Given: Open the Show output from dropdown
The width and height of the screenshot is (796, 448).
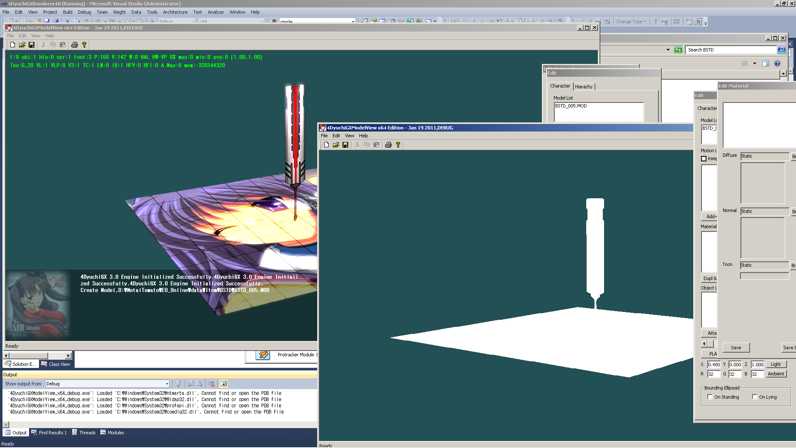Looking at the screenshot, I should [x=167, y=384].
